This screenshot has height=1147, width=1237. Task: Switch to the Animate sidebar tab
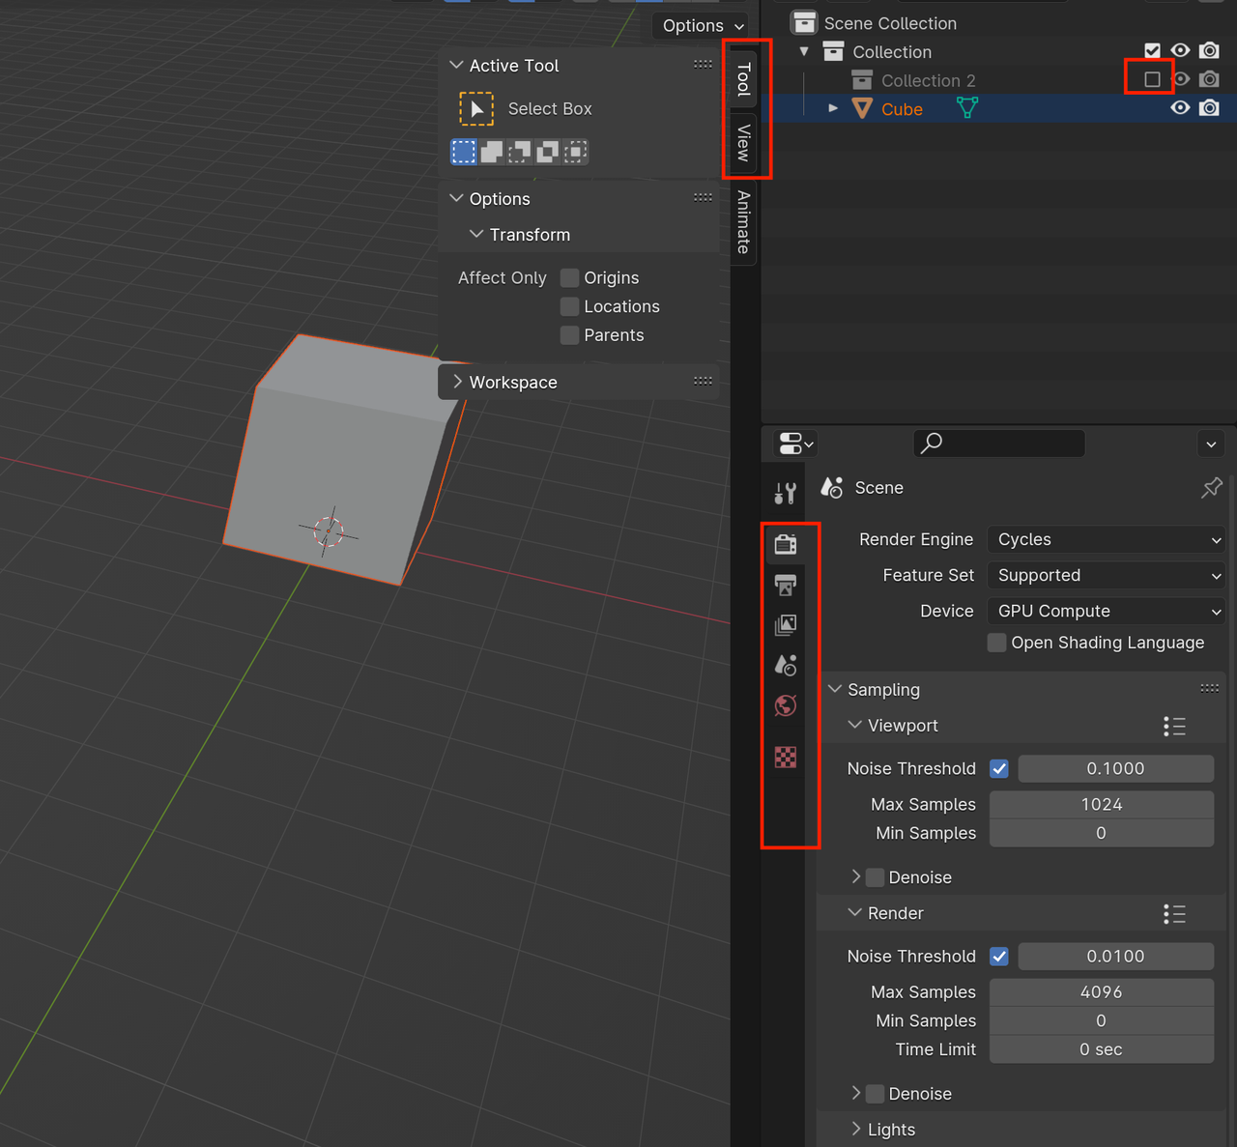click(743, 222)
